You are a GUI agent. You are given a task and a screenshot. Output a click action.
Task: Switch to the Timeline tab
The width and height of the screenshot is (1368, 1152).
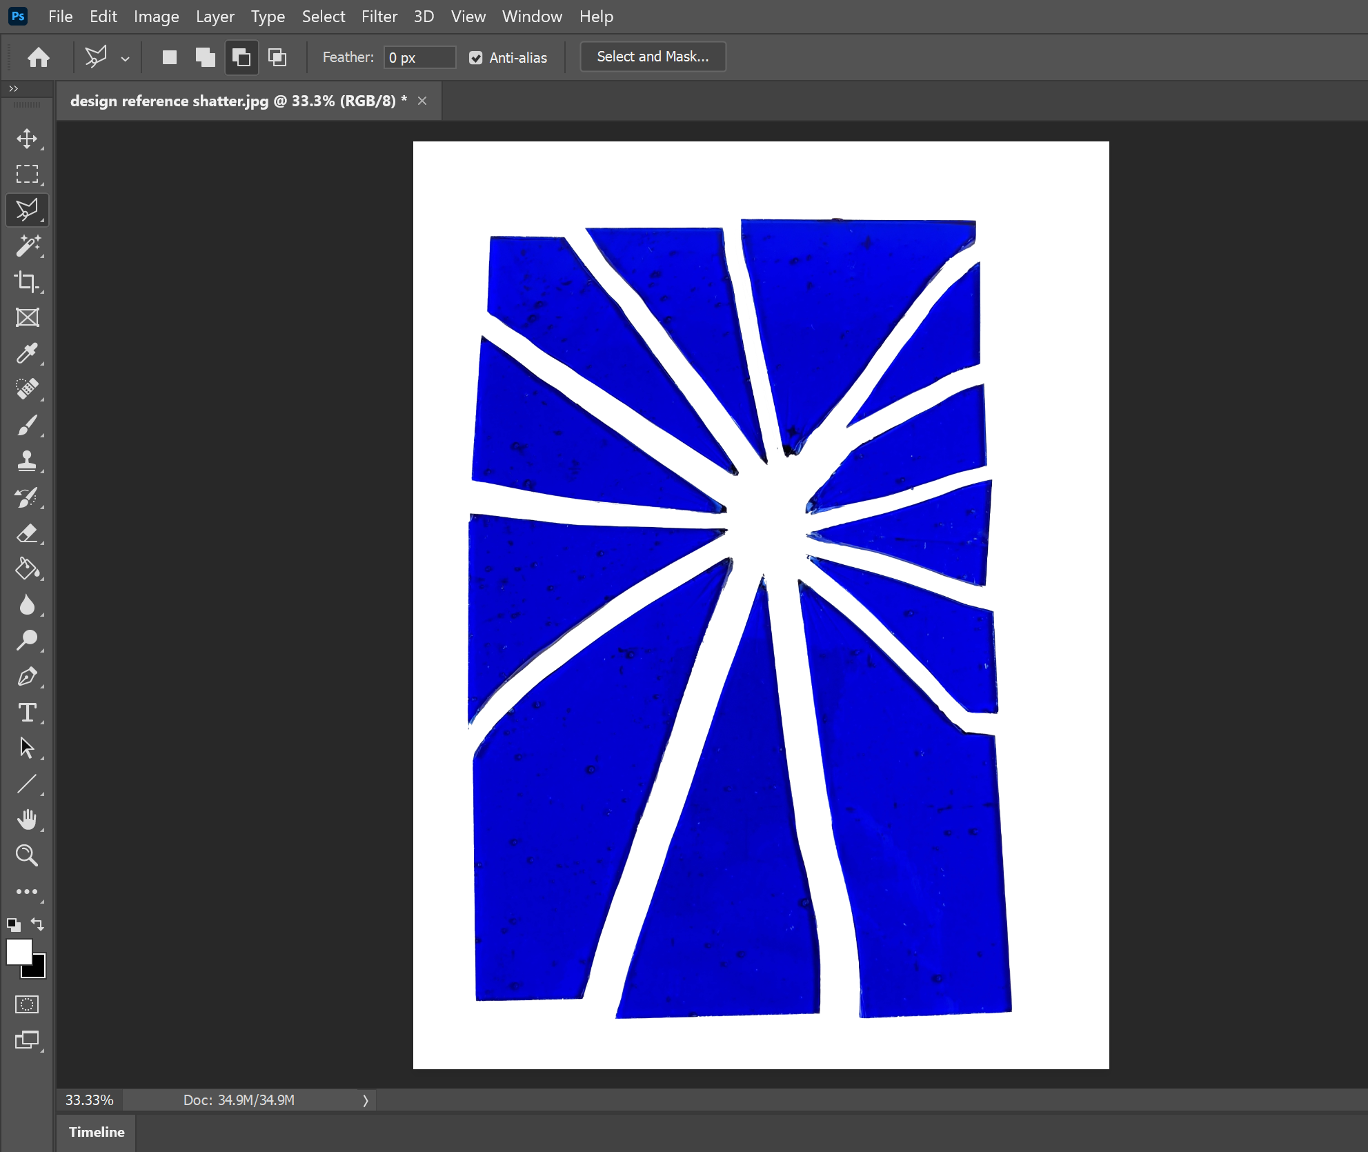pos(96,1132)
